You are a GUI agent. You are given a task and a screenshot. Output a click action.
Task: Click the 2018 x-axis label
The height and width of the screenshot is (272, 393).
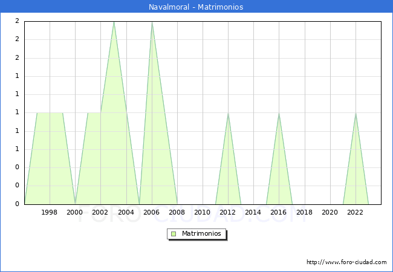coord(304,212)
